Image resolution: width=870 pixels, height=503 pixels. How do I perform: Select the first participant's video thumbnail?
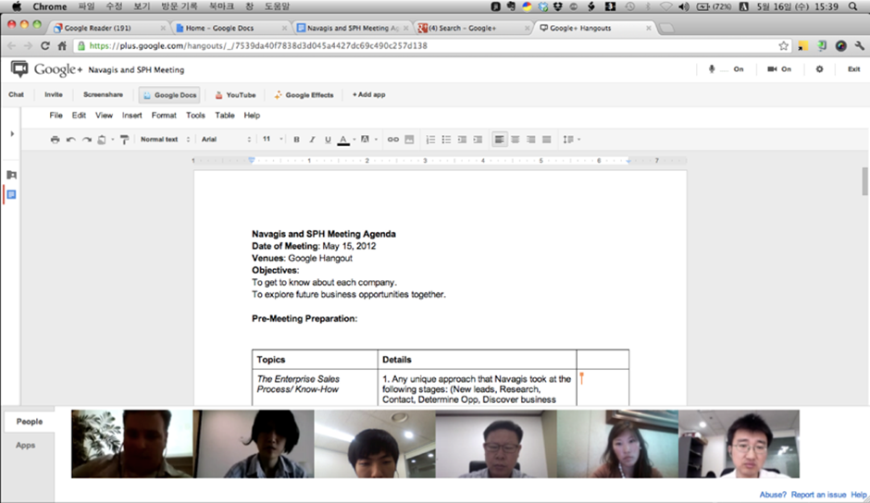tap(132, 444)
